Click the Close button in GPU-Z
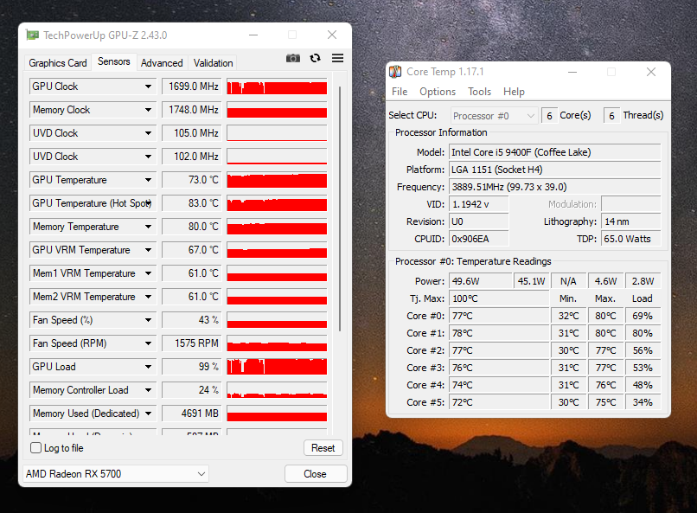Viewport: 697px width, 513px height. click(x=315, y=474)
